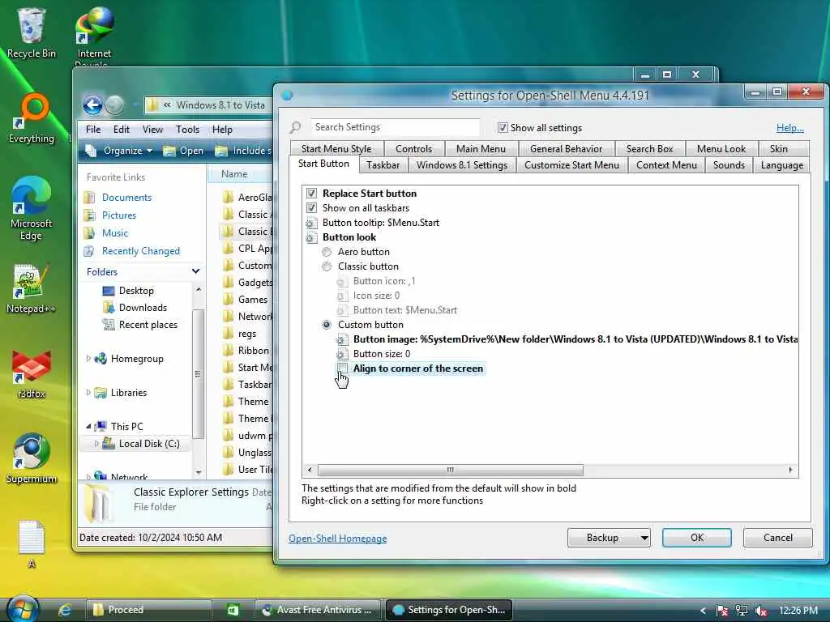Click the Search Settings input field
The height and width of the screenshot is (622, 830).
point(395,127)
